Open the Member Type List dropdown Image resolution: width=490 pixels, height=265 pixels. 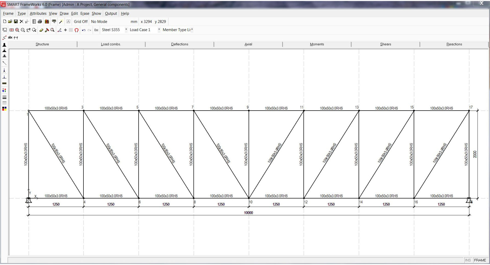192,30
